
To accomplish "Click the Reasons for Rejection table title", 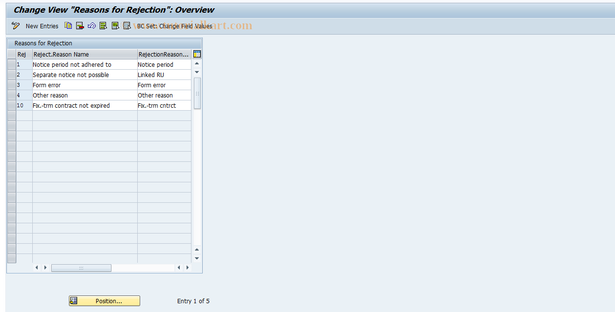I will point(43,43).
